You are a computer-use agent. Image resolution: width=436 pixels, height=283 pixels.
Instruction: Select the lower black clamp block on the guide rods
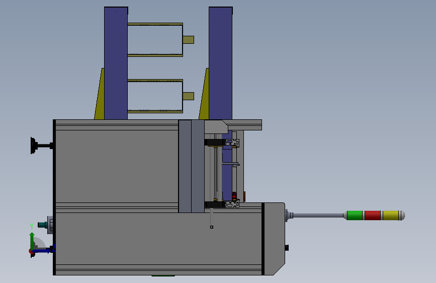(214, 204)
